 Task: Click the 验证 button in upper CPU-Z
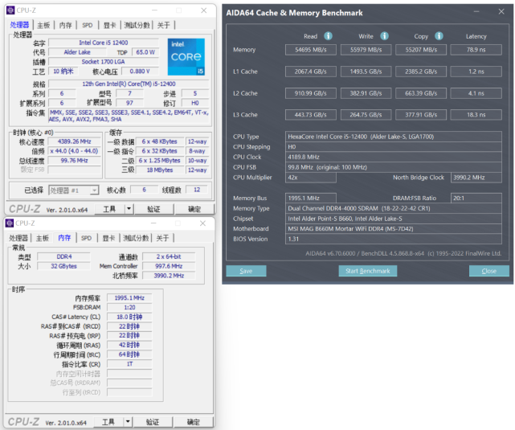pyautogui.click(x=153, y=209)
